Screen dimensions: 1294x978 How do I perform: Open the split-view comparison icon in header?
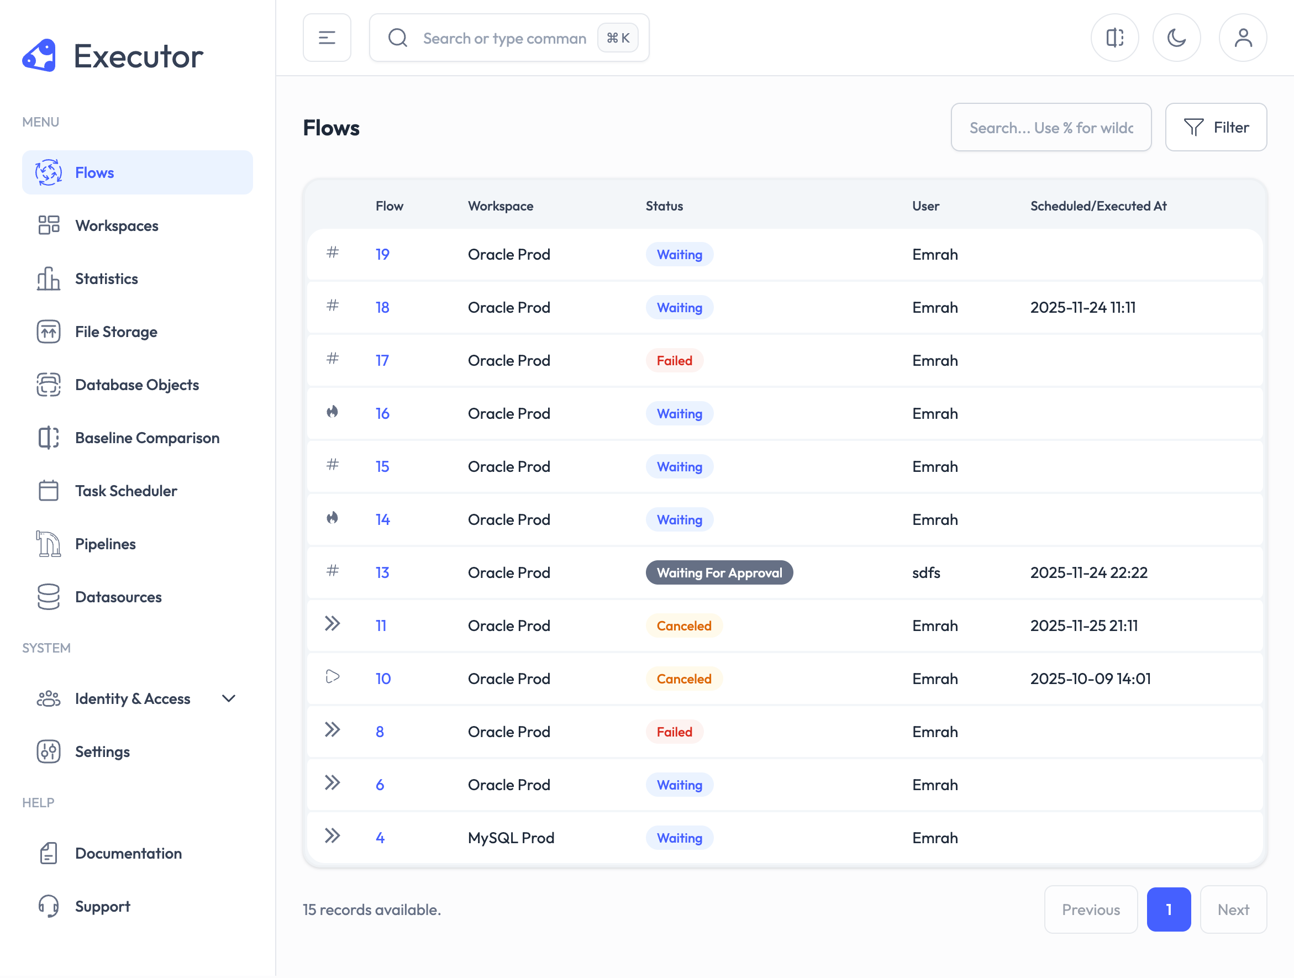(x=1114, y=38)
